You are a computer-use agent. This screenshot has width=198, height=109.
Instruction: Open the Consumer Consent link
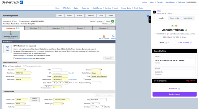26,58
